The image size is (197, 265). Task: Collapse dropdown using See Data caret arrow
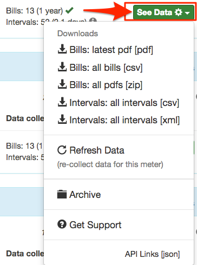point(187,13)
